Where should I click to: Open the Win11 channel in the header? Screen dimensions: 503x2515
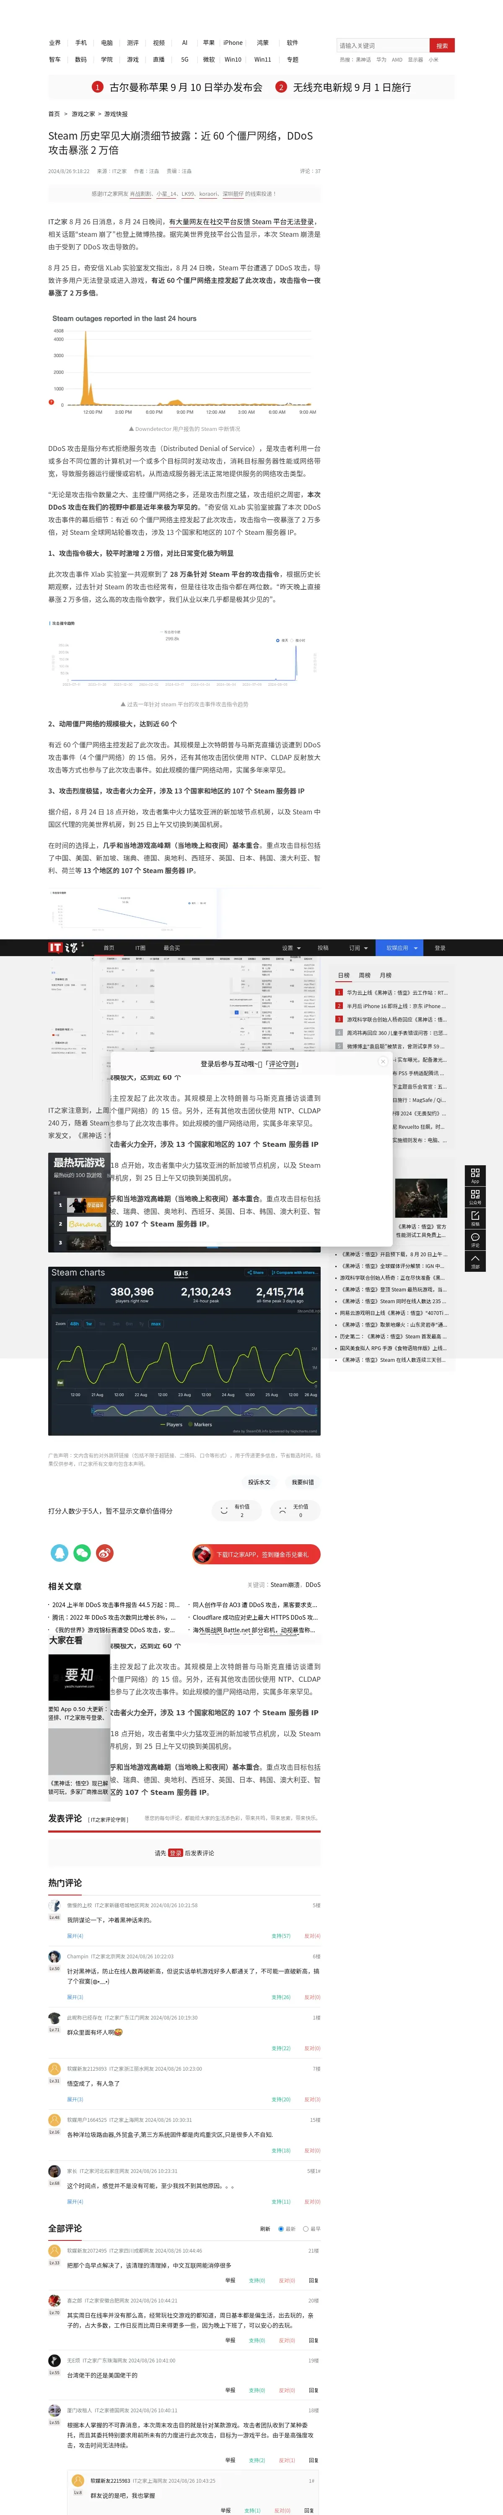[263, 60]
